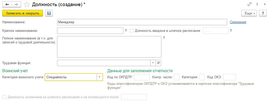
Task: Click the forward navigation arrow
Action: pyautogui.click(x=16, y=5)
